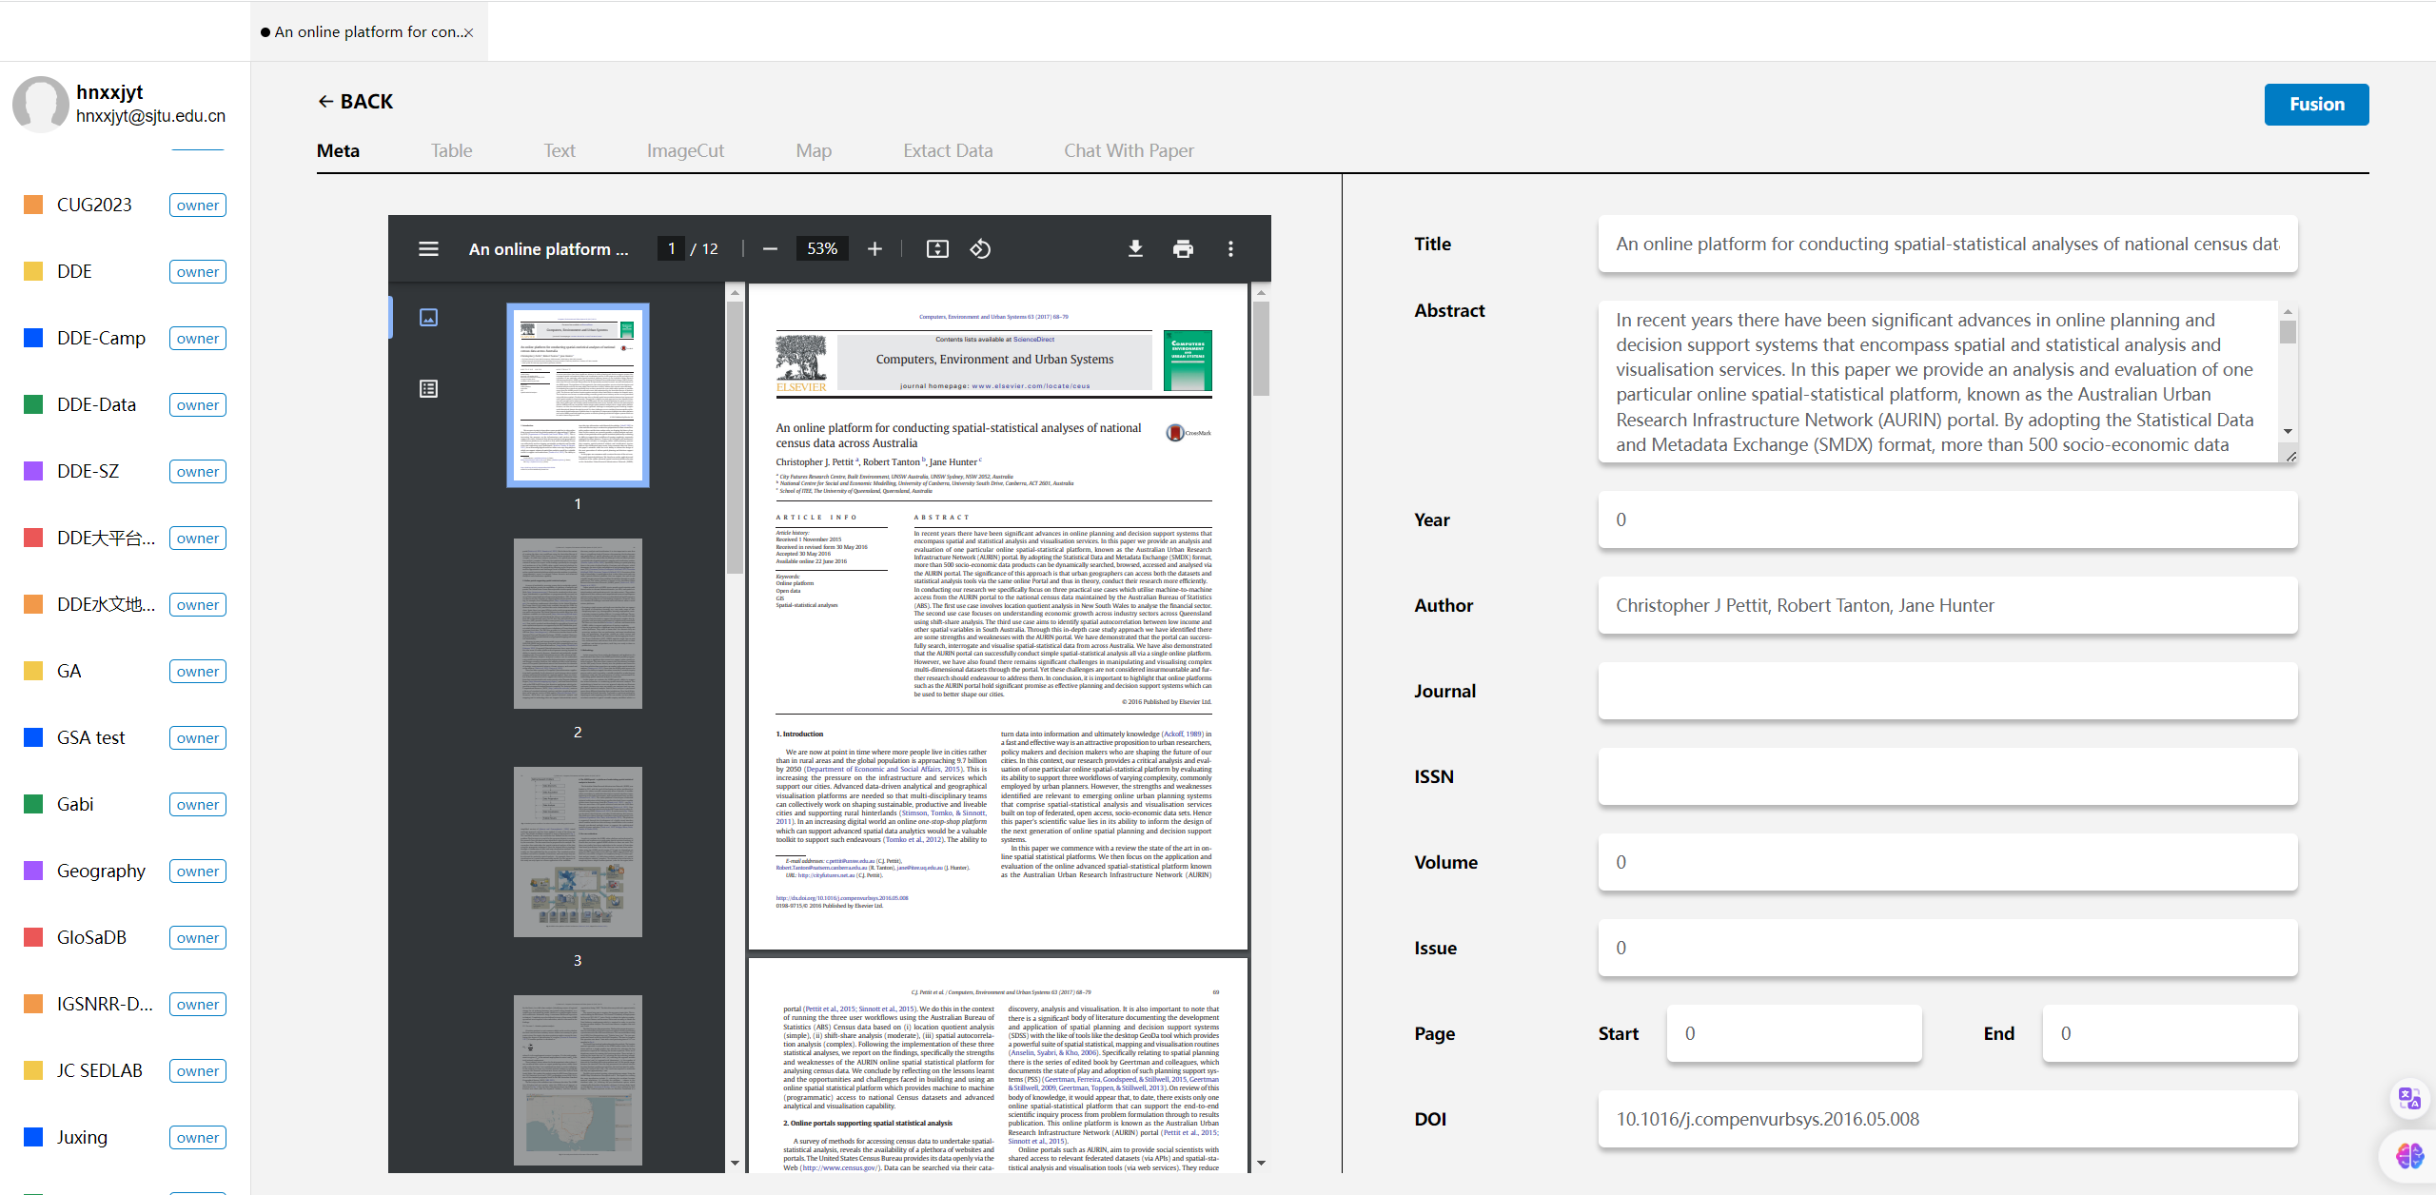Viewport: 2436px width, 1195px height.
Task: Switch to the Table tab
Action: click(451, 150)
